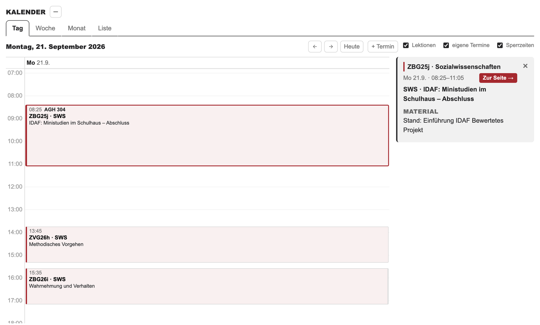Click the panel time Mo 21.9. · 08:25–11:05

[x=434, y=78]
